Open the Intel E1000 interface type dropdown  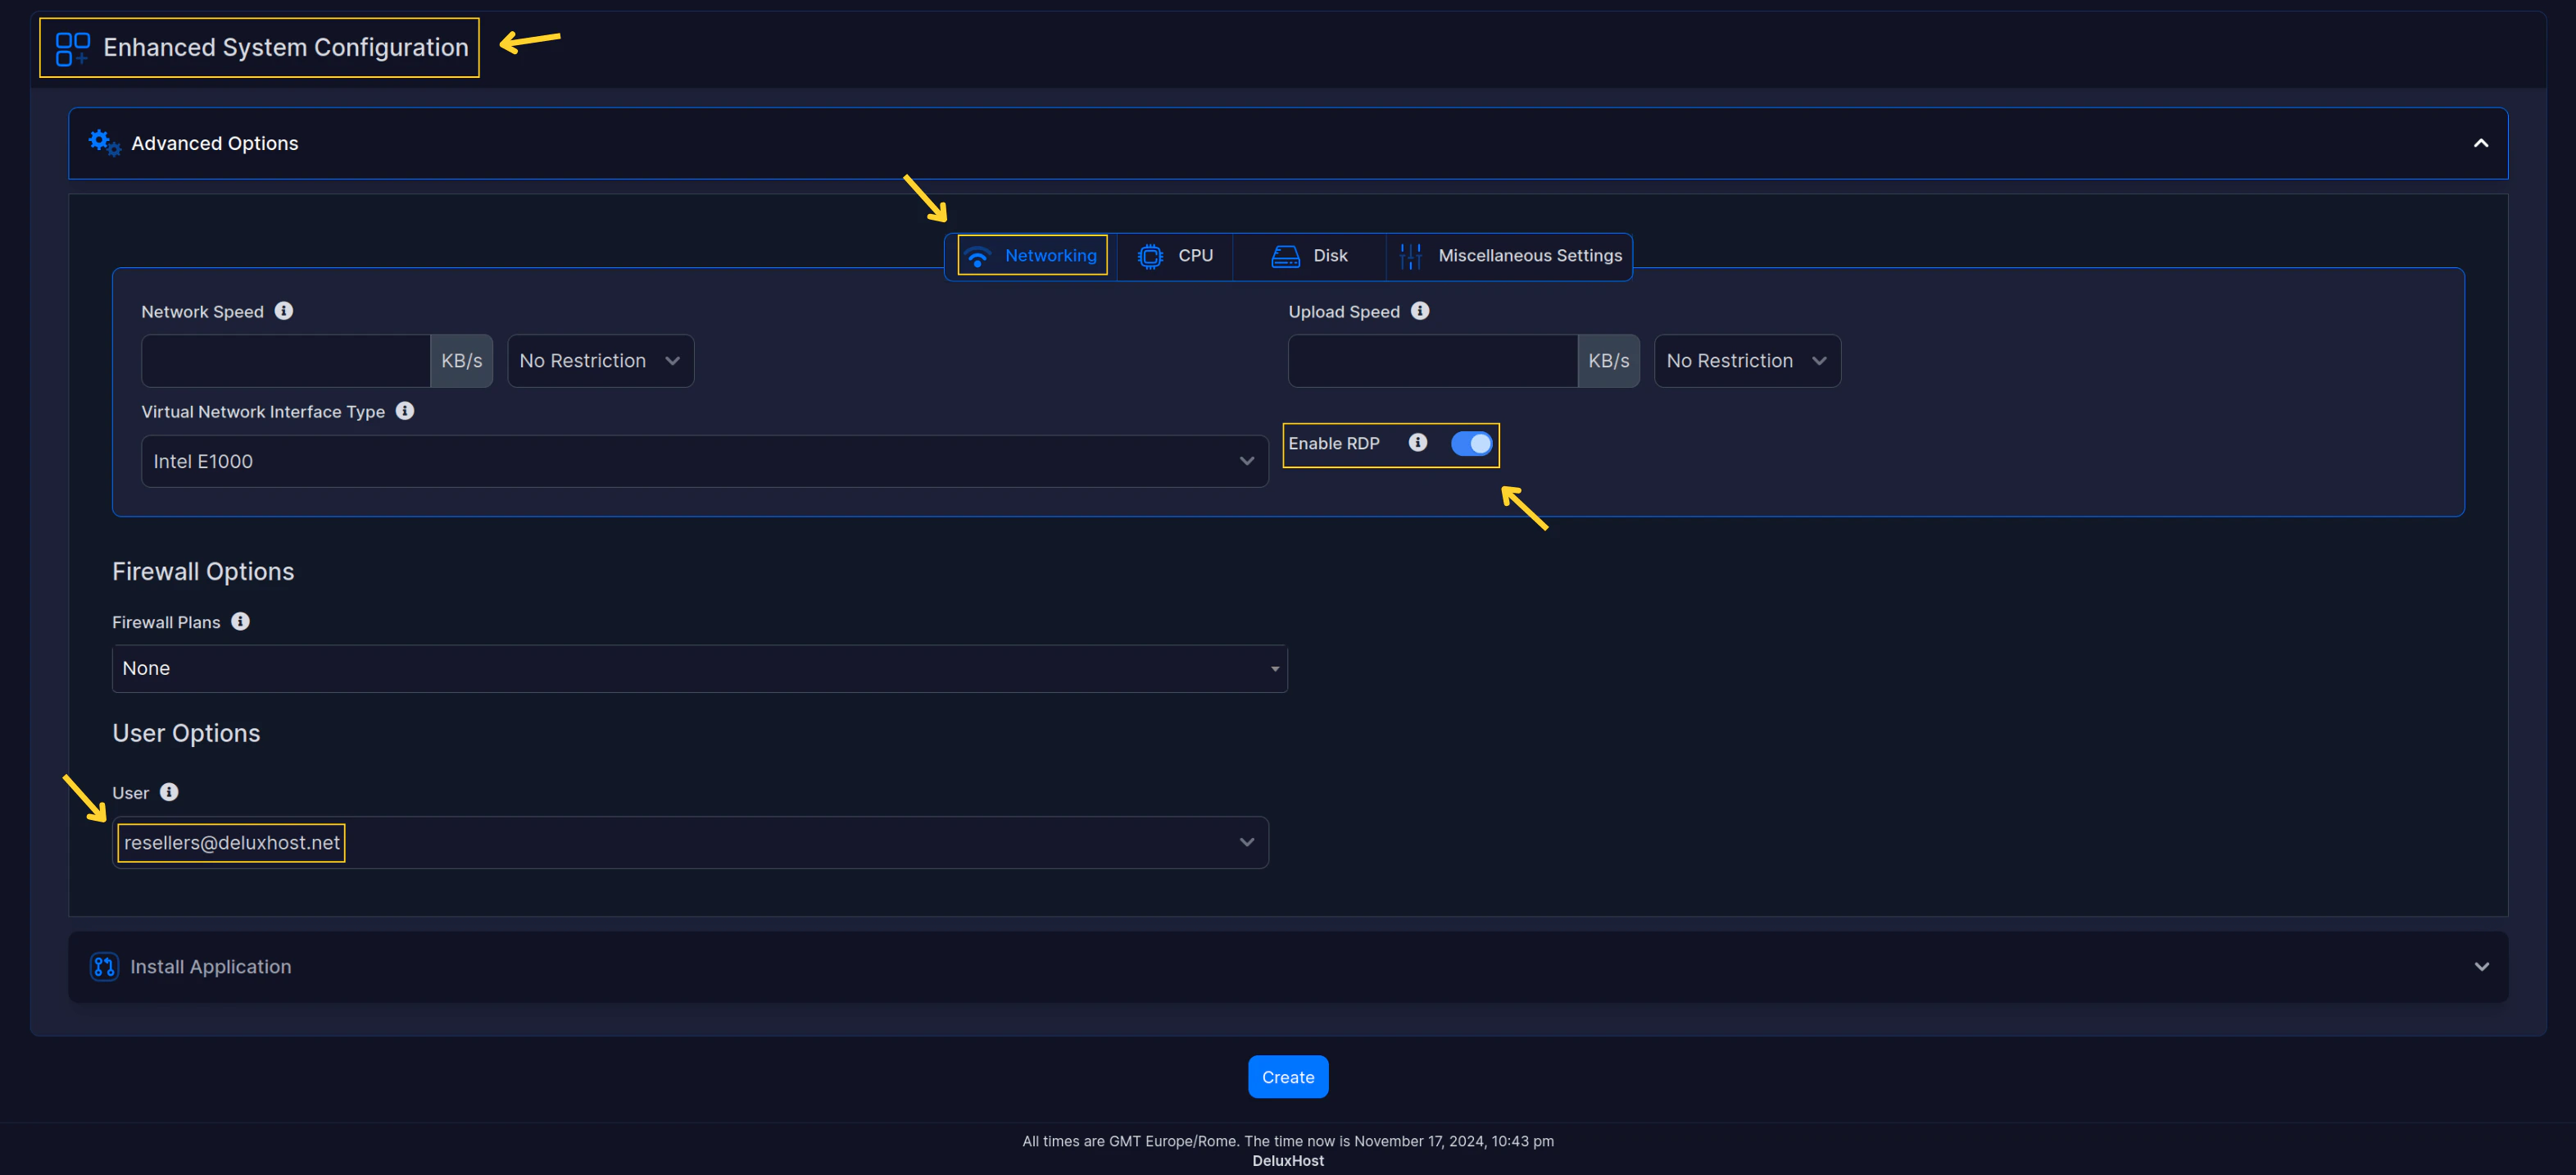(x=704, y=462)
